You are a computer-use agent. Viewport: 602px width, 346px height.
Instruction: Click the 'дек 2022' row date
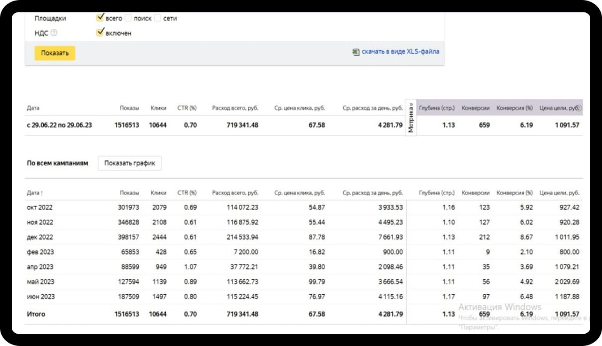[x=40, y=237]
